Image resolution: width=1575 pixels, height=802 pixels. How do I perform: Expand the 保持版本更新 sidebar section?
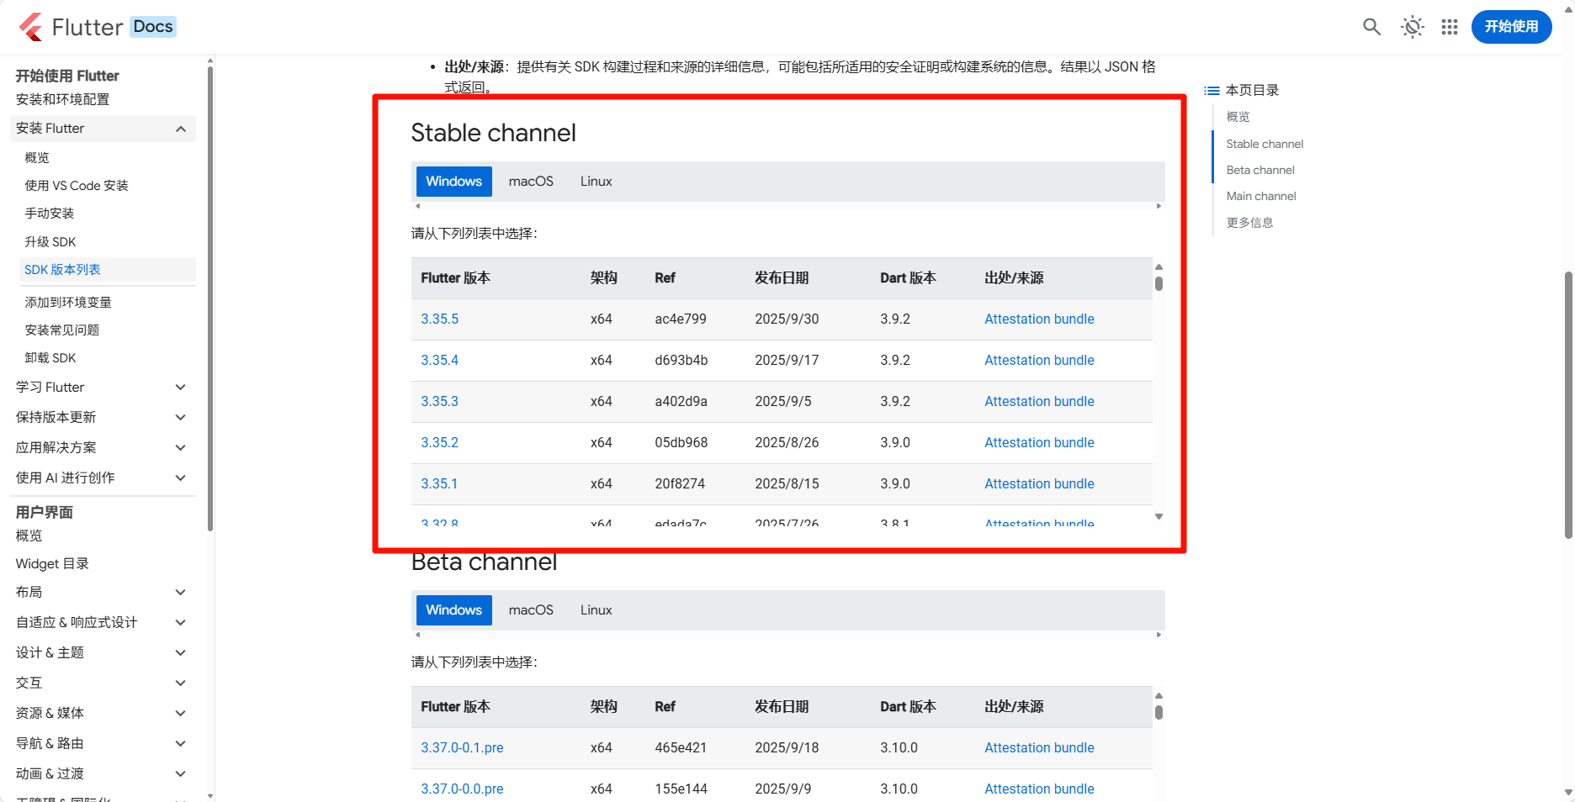coord(180,418)
